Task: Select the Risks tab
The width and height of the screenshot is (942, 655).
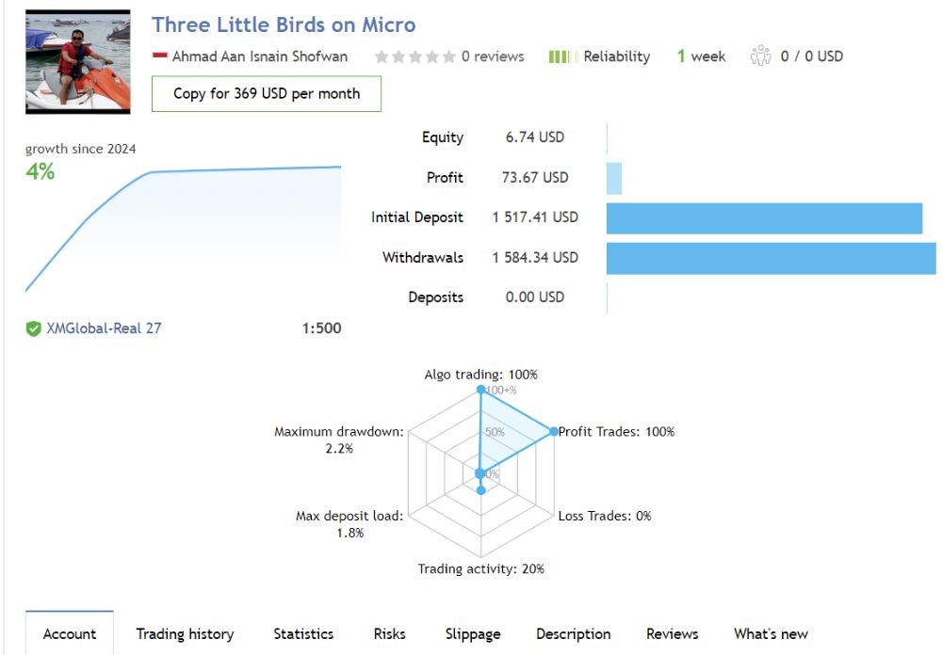Action: pos(389,633)
